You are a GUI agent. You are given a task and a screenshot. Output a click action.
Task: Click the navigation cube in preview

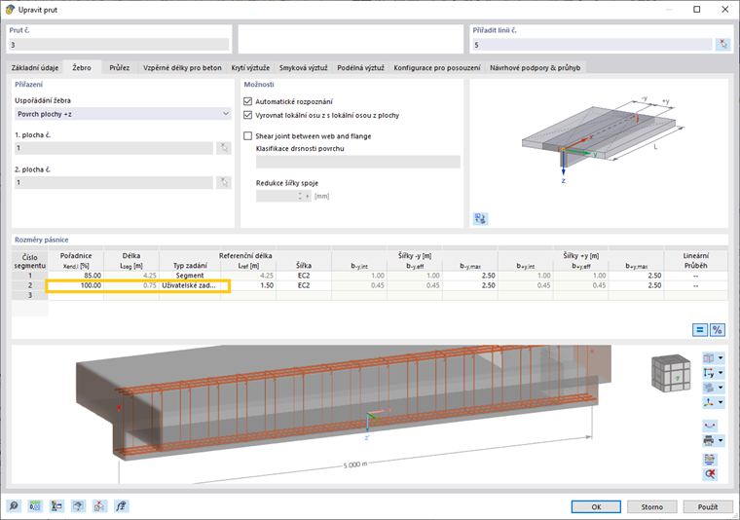[x=671, y=373]
